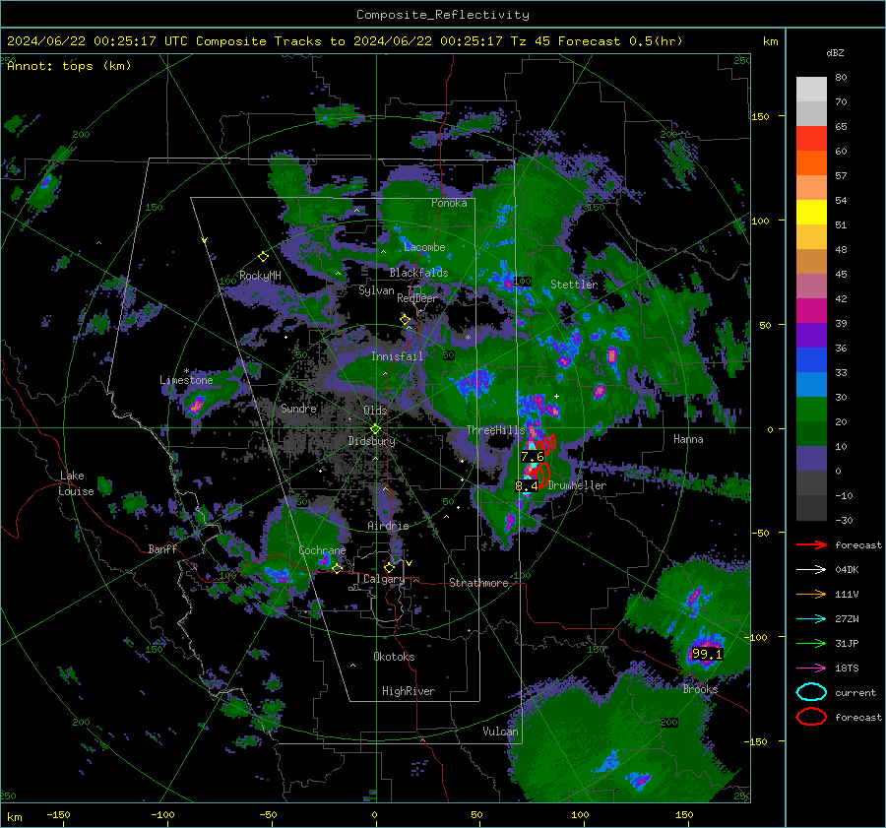886x828 pixels.
Task: Click the yellow 51 dBZ color swatch
Action: [x=811, y=212]
